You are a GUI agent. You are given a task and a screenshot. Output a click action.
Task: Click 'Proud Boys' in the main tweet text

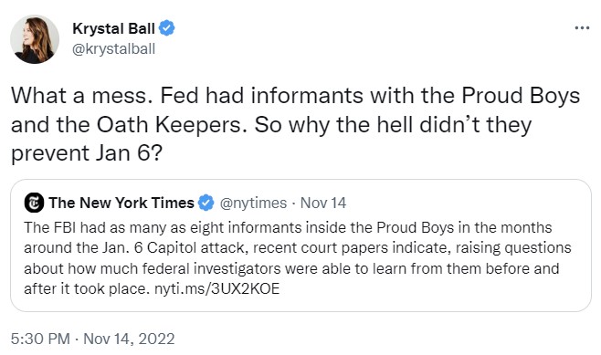(520, 96)
